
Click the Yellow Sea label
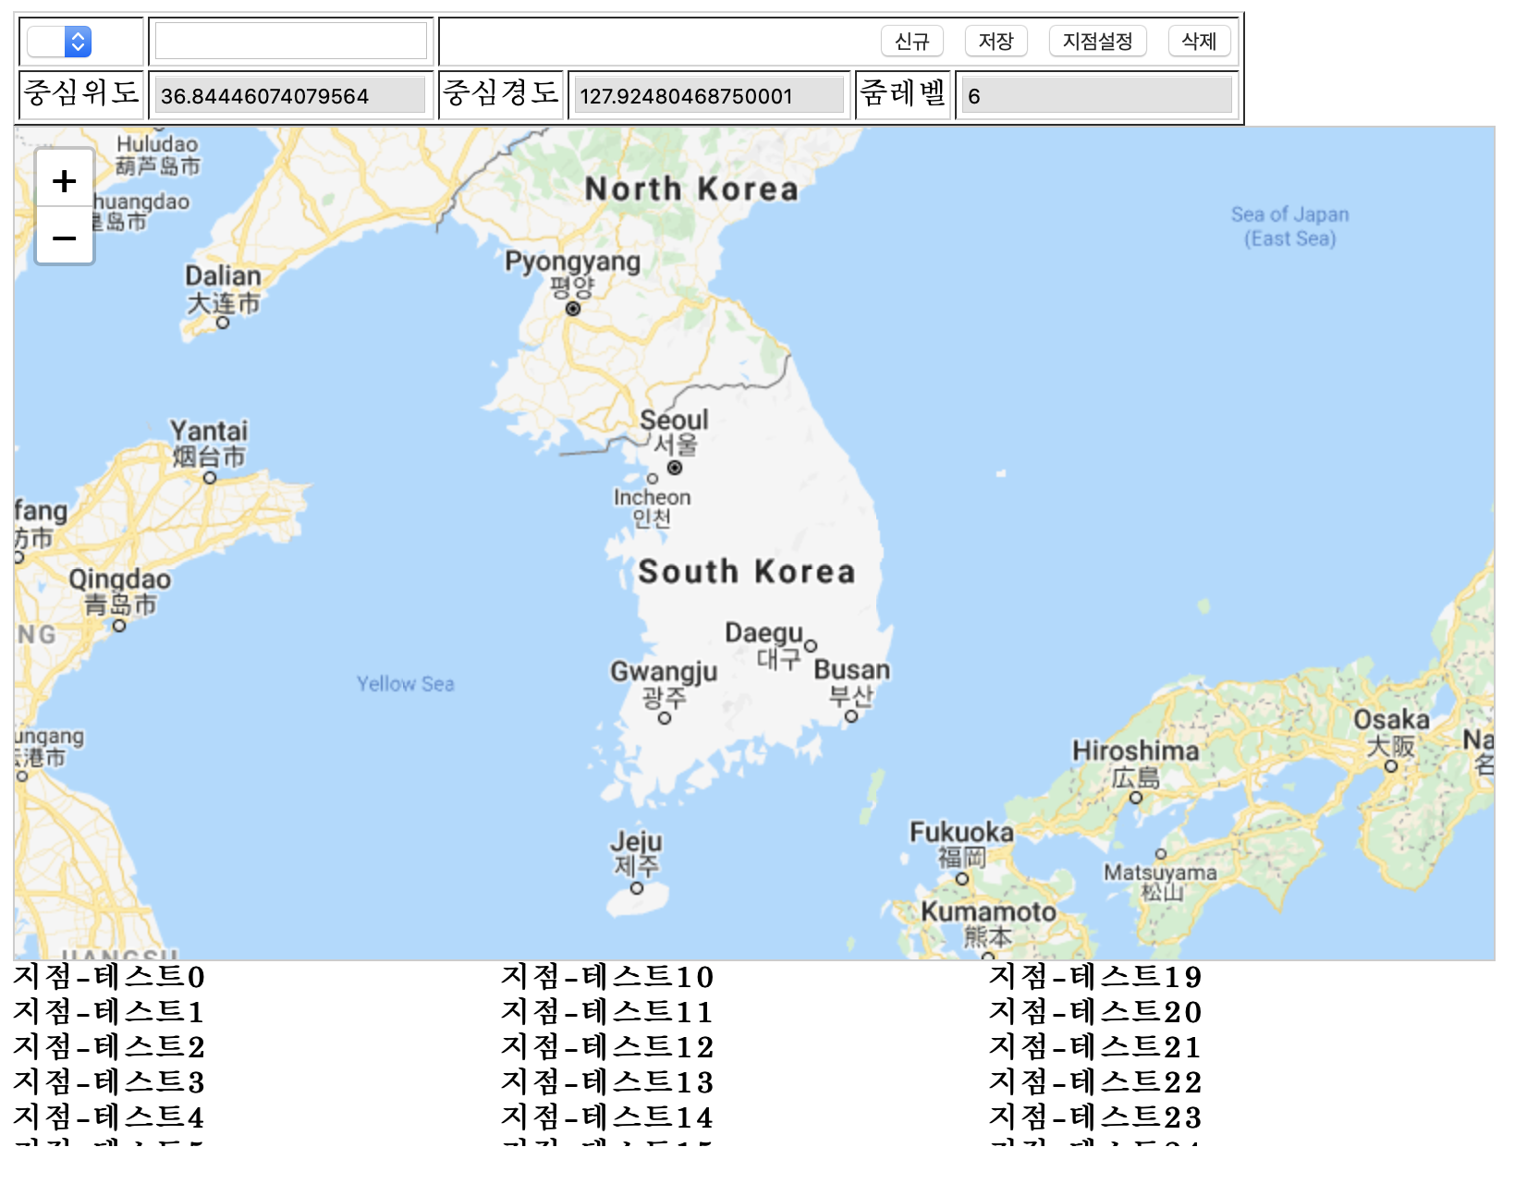point(406,684)
